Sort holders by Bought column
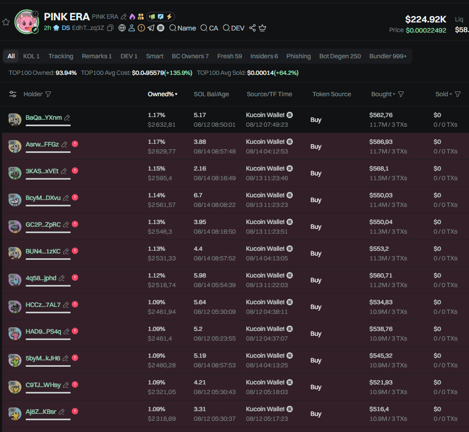Image resolution: width=469 pixels, height=432 pixels. coord(383,94)
